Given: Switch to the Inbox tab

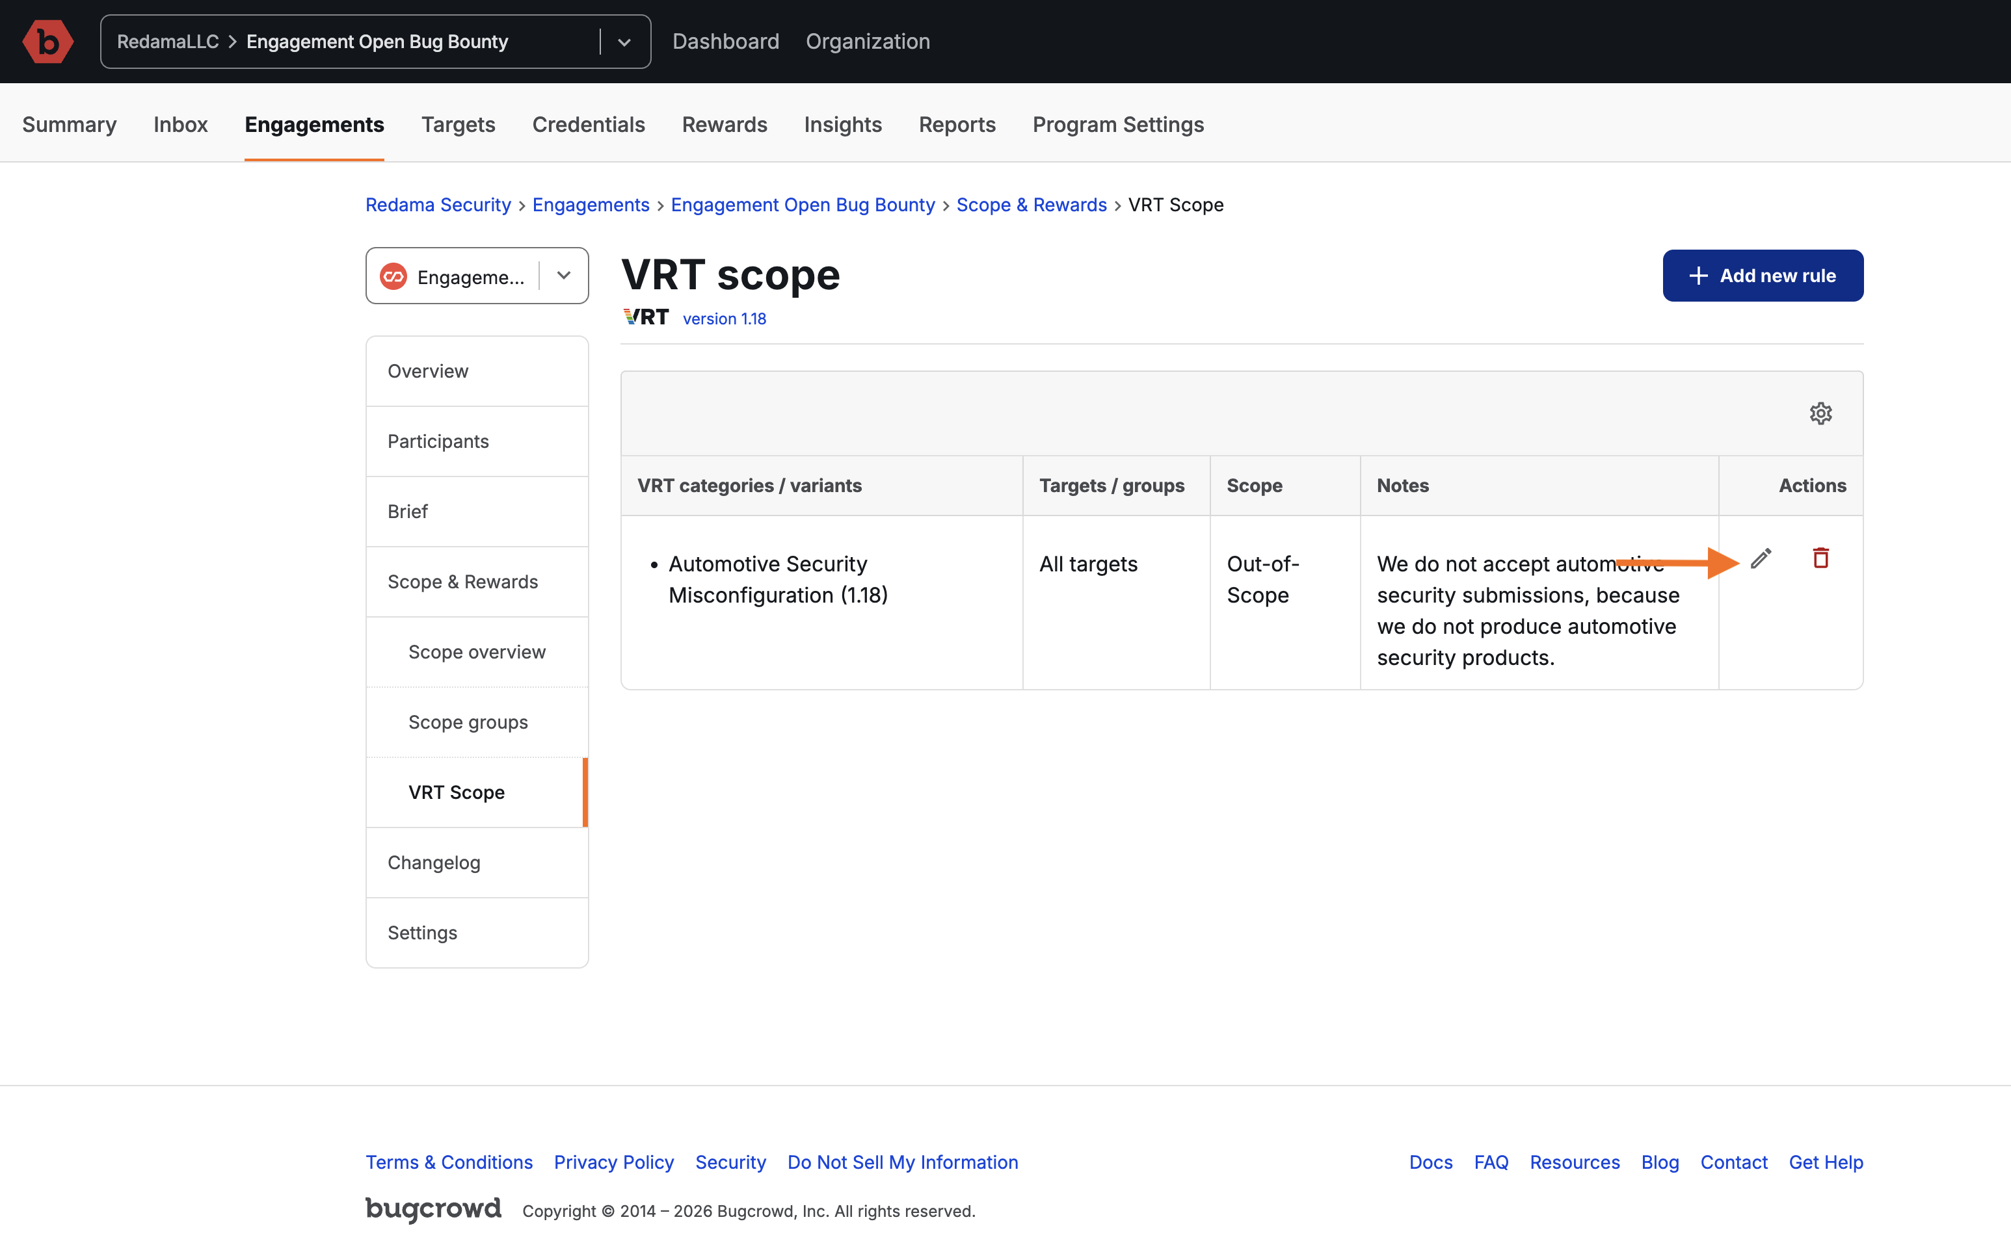Looking at the screenshot, I should 180,125.
